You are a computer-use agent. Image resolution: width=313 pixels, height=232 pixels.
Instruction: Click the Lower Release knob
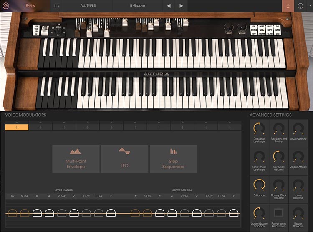click(298, 185)
